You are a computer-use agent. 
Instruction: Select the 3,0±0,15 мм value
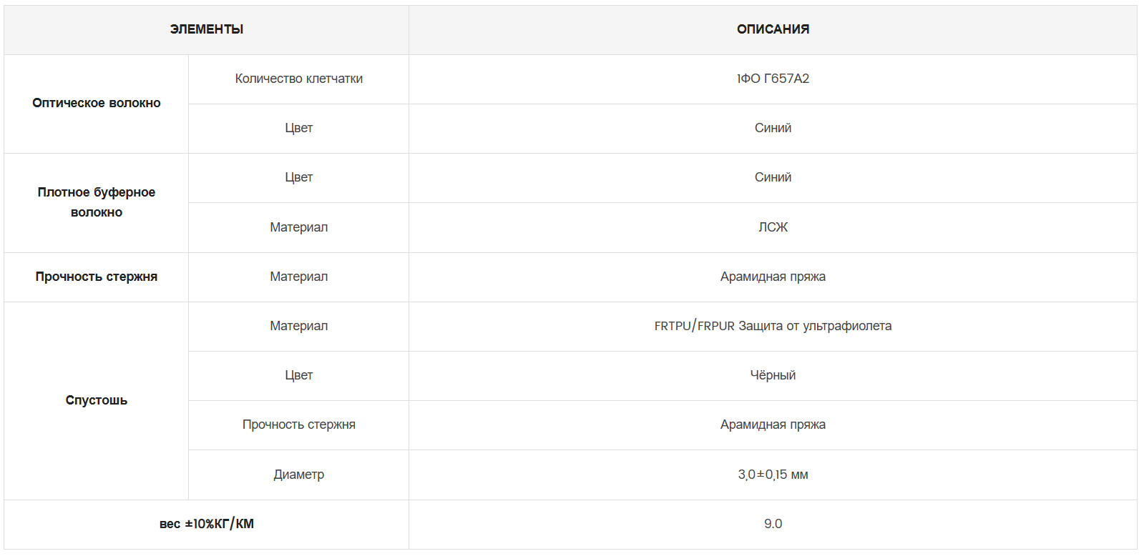point(773,475)
